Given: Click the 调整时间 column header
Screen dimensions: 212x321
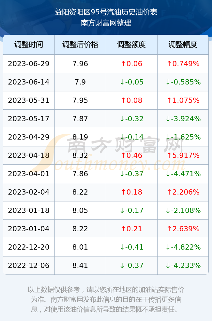Looking at the screenshot, I should point(29,45).
